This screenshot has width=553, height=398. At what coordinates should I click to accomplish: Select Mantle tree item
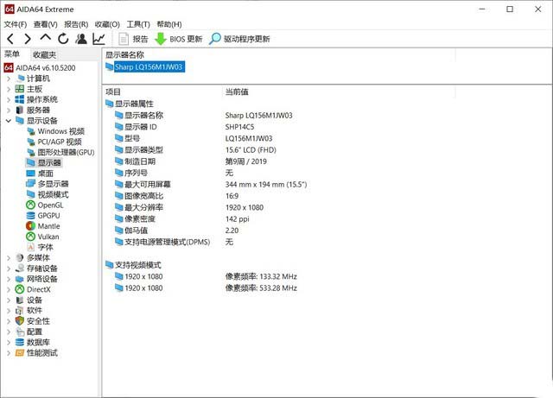pyautogui.click(x=48, y=226)
